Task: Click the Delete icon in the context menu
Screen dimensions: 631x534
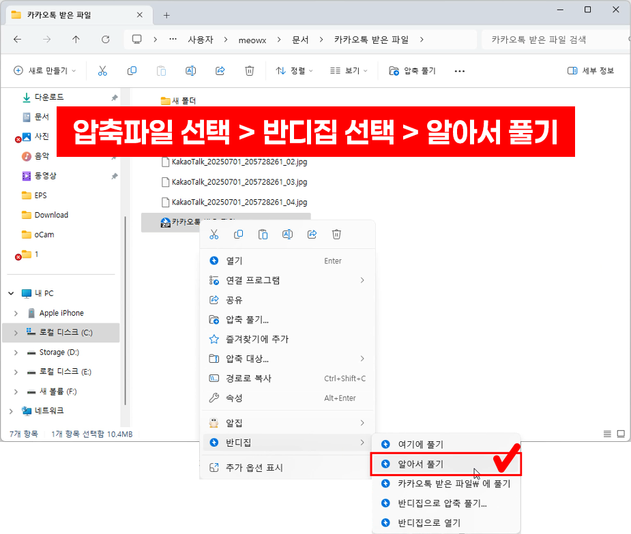Action: 336,234
